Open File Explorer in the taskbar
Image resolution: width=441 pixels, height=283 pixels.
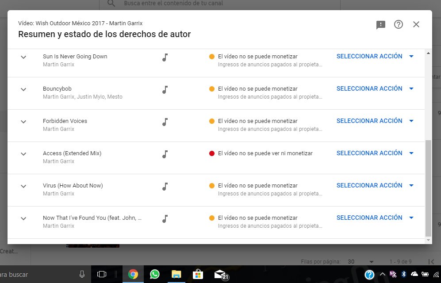[176, 274]
